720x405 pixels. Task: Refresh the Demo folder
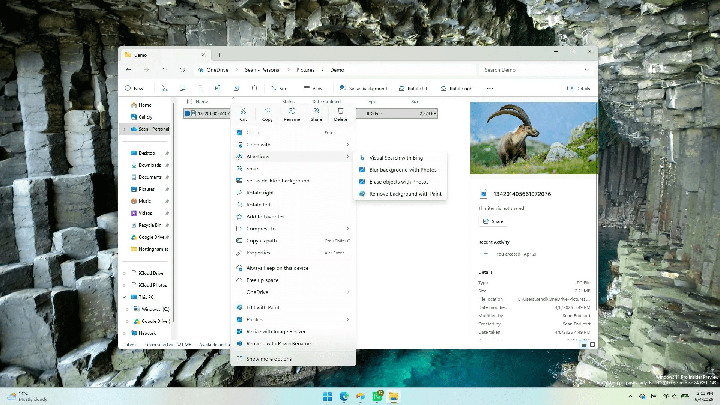[182, 70]
